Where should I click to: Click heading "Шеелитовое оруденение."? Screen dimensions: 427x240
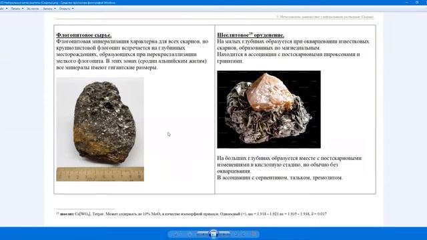click(251, 35)
